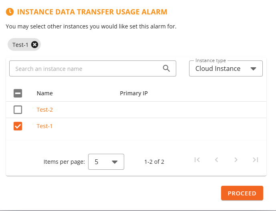Go to first page of results
276x211 pixels.
[197, 160]
